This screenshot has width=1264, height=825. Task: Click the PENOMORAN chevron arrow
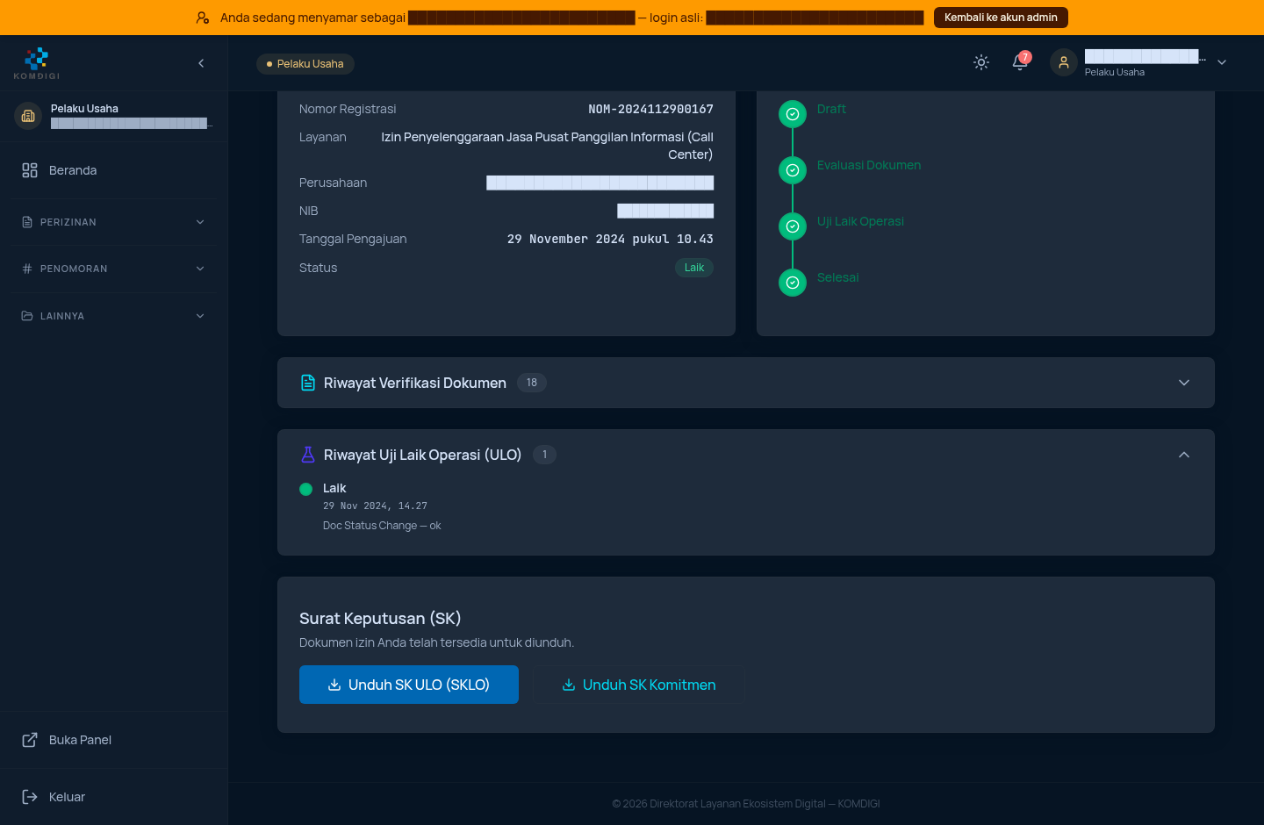(x=200, y=269)
